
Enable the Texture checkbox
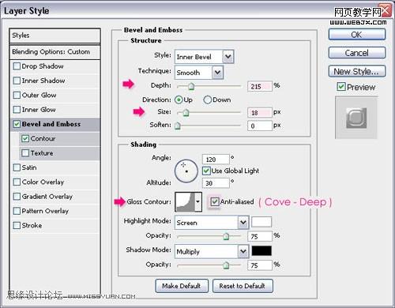(25, 153)
